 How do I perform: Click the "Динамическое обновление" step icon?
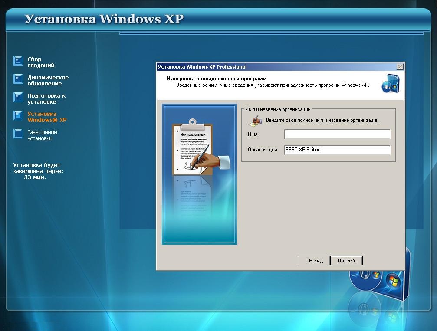pos(18,79)
